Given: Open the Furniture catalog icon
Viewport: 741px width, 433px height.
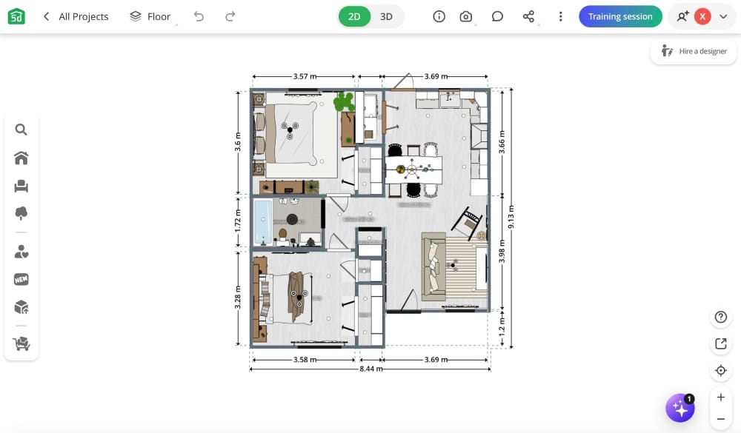Looking at the screenshot, I should click(x=21, y=185).
